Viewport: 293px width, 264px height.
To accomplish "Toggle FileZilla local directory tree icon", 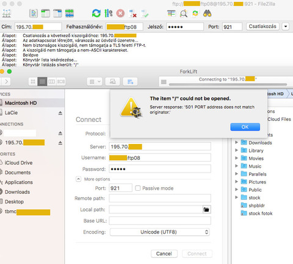I will 45,13.
